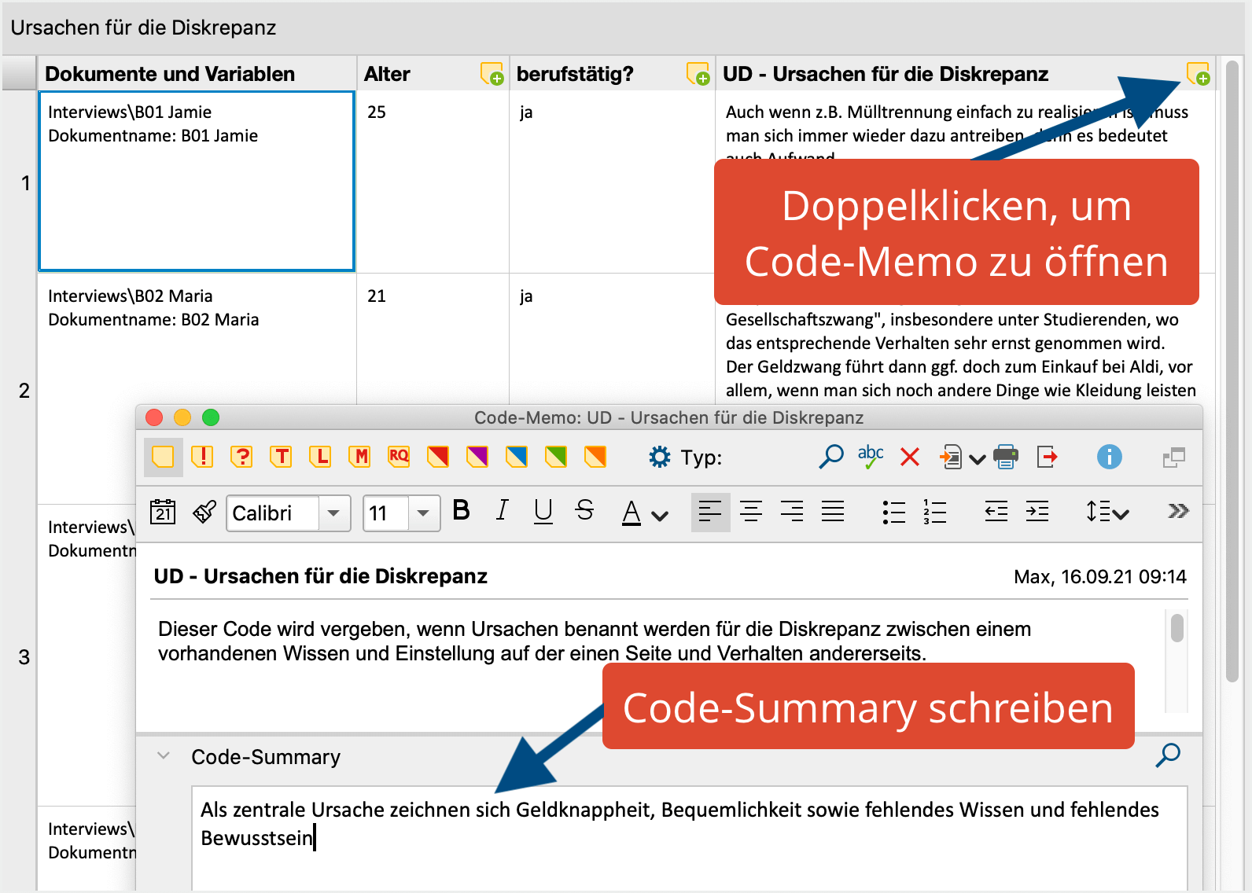Choose the blue flag memo icon
The image size is (1252, 893).
(517, 457)
